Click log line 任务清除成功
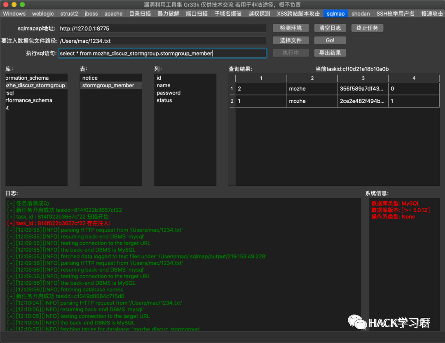Image resolution: width=445 pixels, height=343 pixels. pos(28,203)
